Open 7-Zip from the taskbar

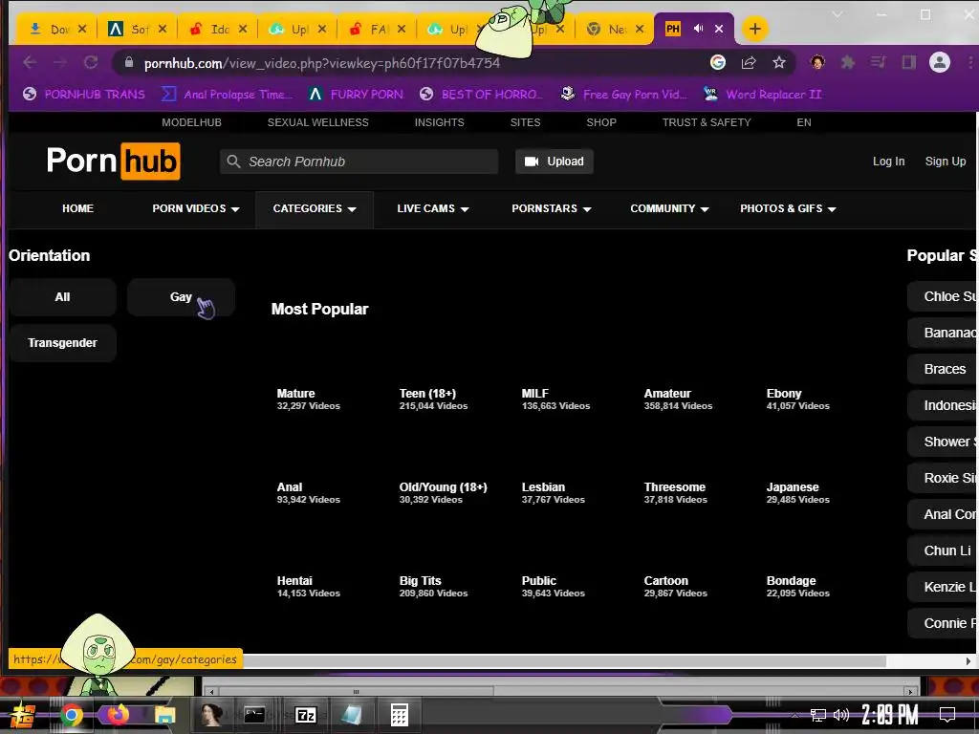pyautogui.click(x=305, y=715)
